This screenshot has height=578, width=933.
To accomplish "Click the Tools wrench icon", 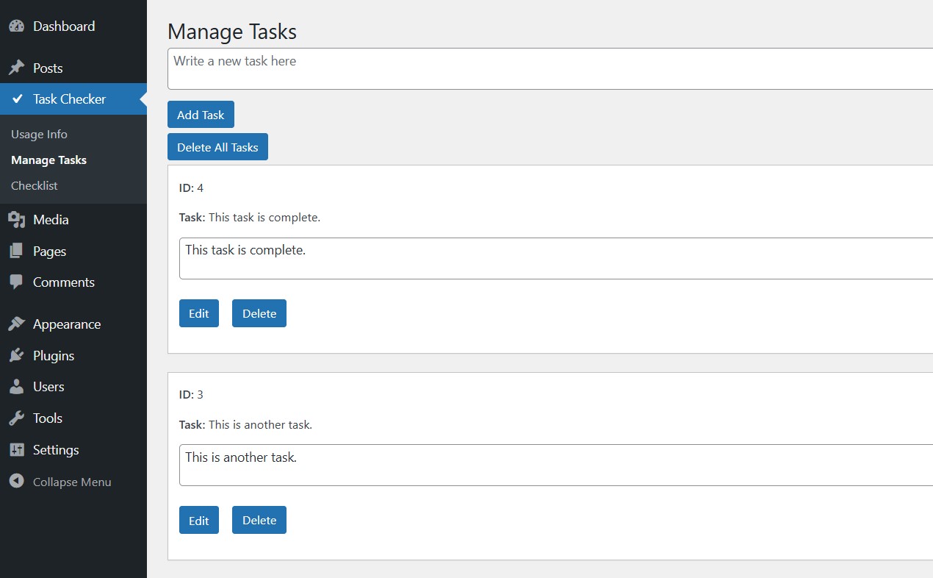I will [x=16, y=418].
